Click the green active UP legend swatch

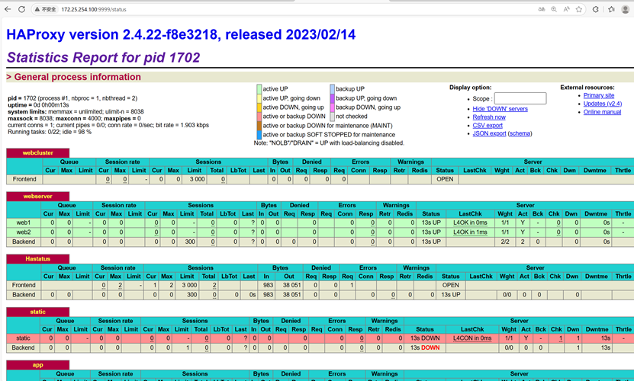(259, 89)
